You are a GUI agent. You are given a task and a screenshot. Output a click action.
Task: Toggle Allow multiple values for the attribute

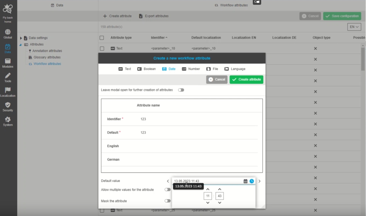point(167,190)
